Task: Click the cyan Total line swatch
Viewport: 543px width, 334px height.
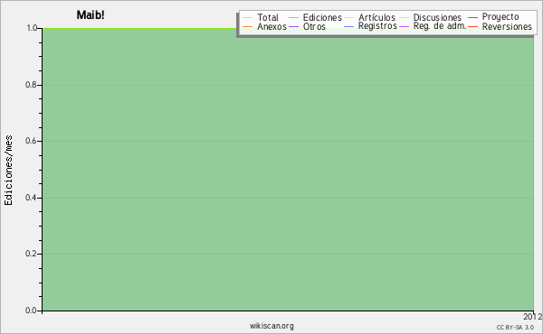Action: [248, 18]
